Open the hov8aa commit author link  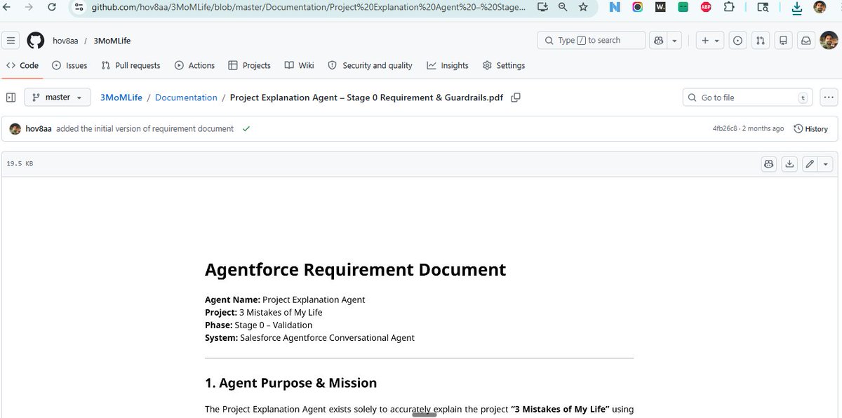(x=38, y=129)
